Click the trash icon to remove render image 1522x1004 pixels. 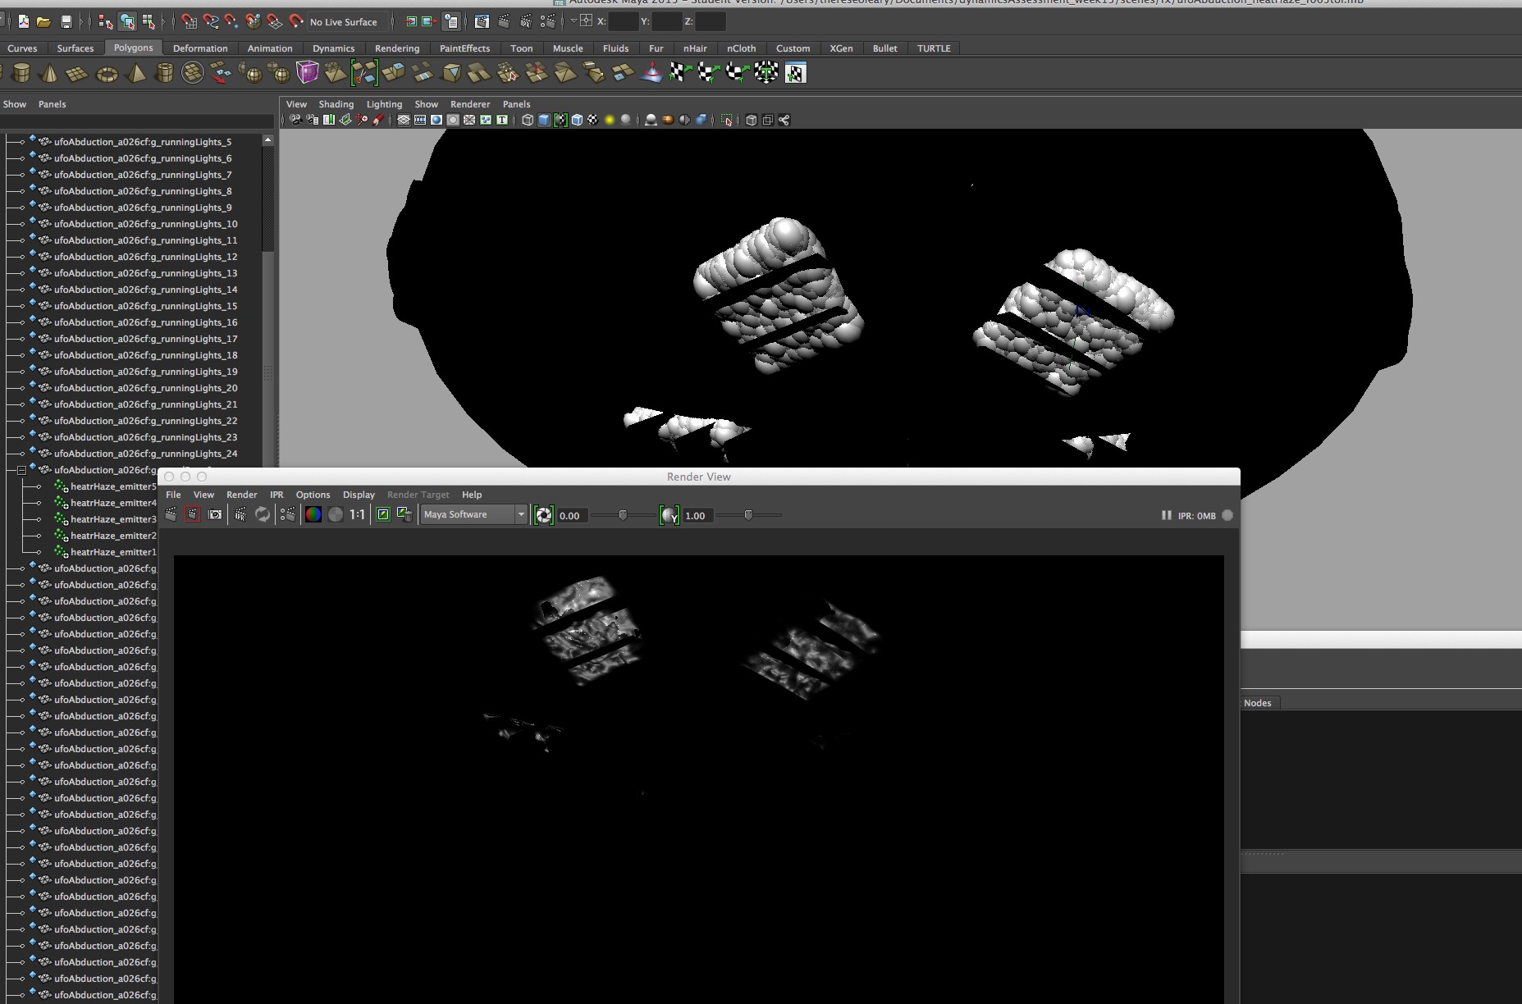coord(405,515)
